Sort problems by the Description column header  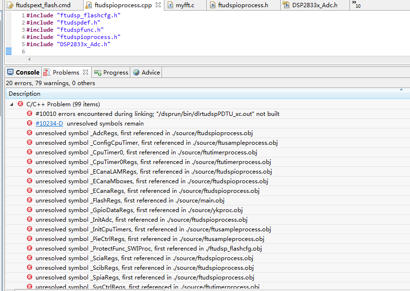click(208, 93)
